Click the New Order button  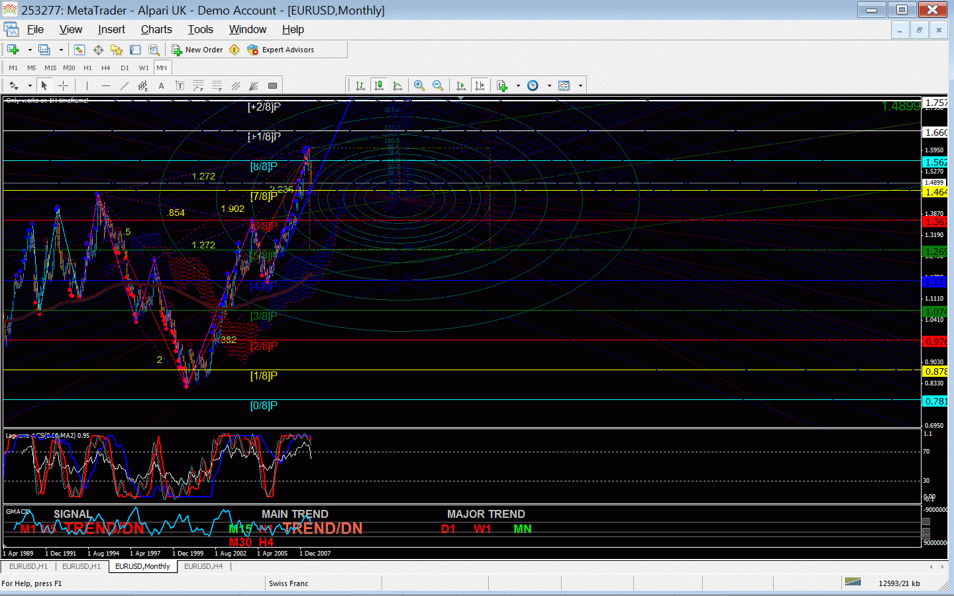click(x=197, y=50)
